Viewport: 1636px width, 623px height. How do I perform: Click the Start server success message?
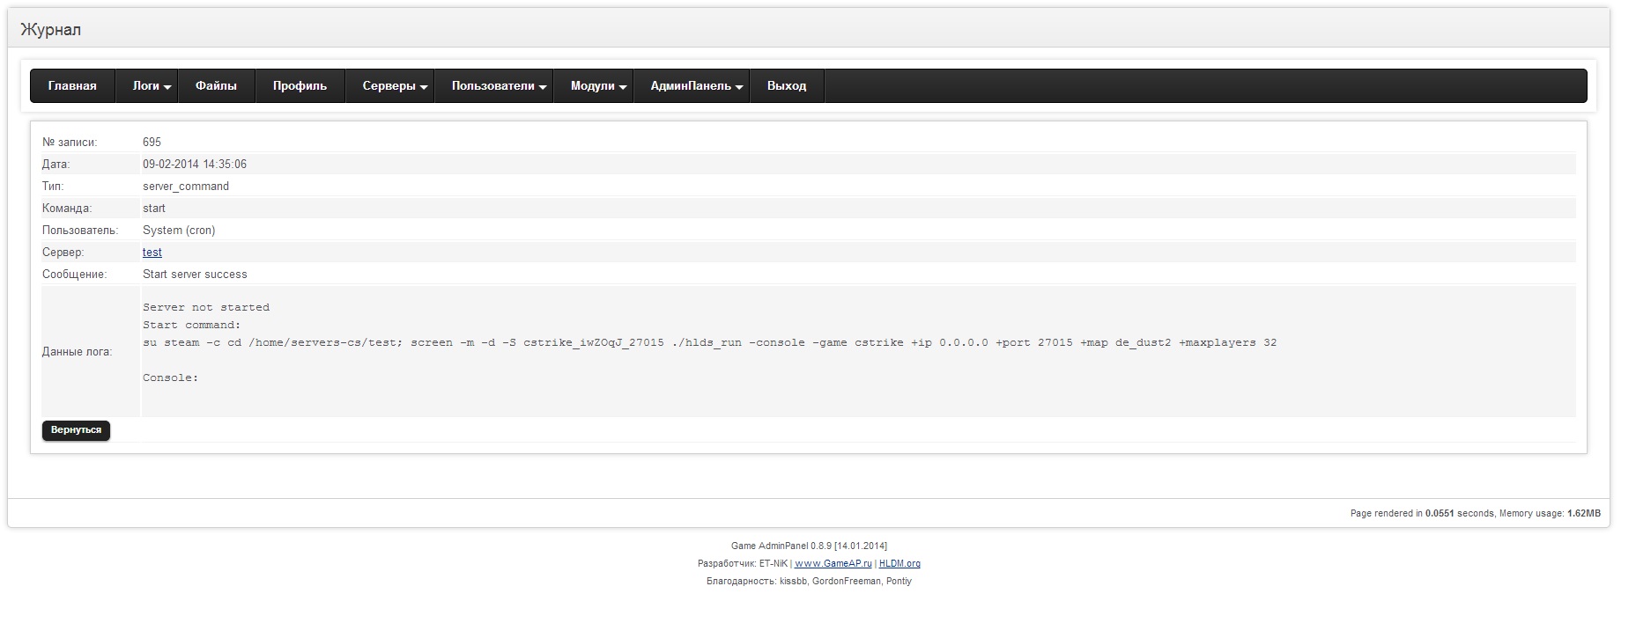pyautogui.click(x=195, y=275)
